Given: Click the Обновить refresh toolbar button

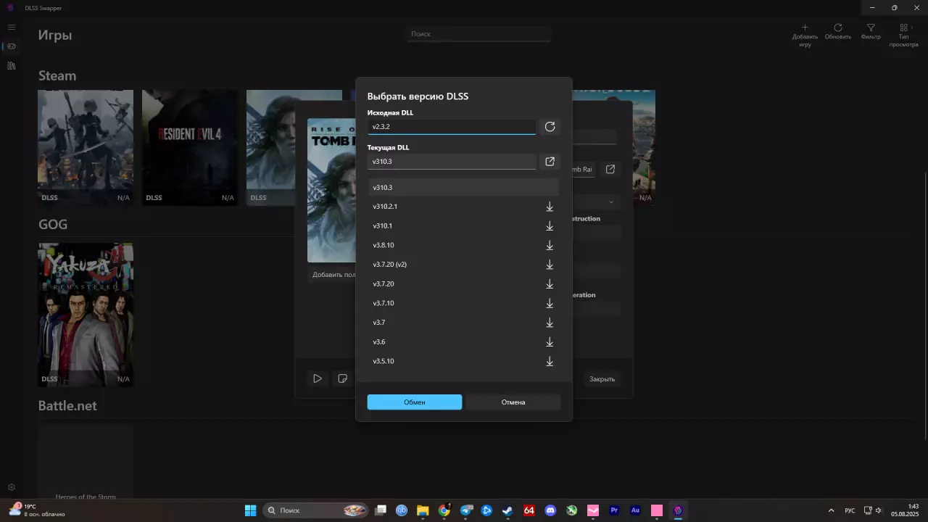Looking at the screenshot, I should click(x=837, y=32).
